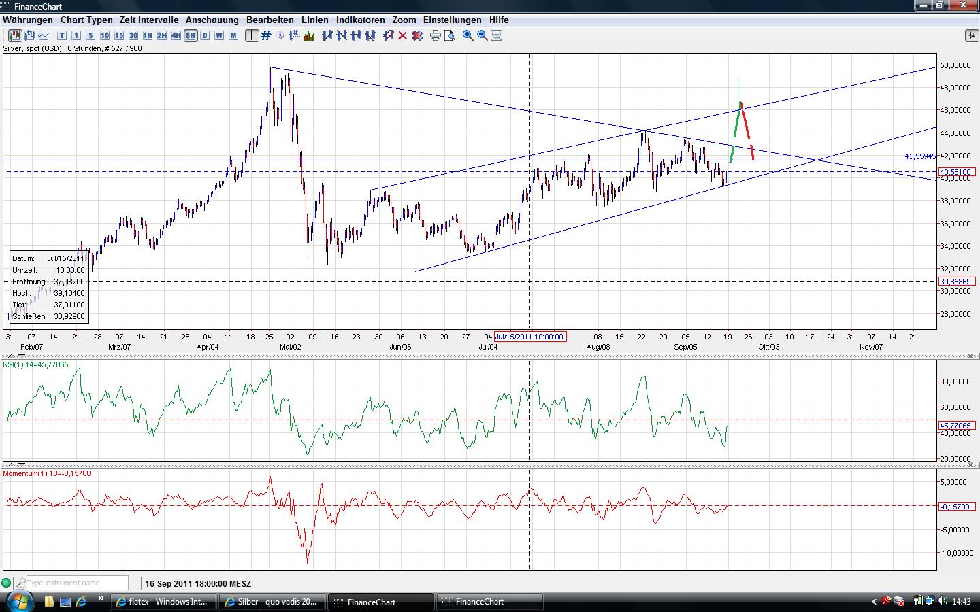Select the 8H time interval button
The height and width of the screenshot is (612, 980).
(190, 35)
